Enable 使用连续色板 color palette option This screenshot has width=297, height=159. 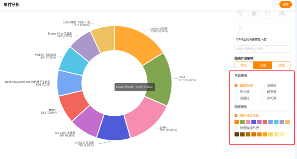point(236,128)
